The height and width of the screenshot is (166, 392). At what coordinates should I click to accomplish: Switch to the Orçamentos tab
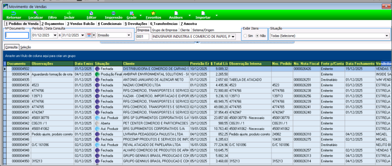click(x=53, y=24)
